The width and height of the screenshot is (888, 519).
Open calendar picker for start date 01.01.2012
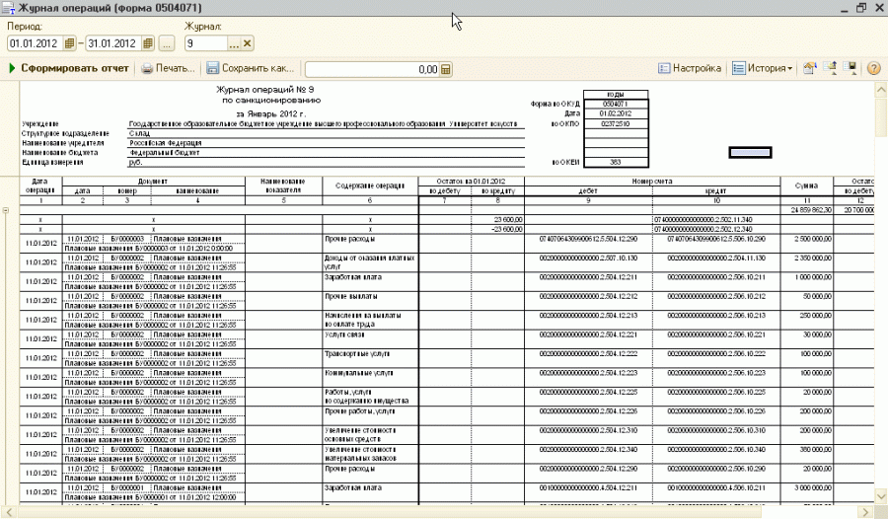point(70,43)
